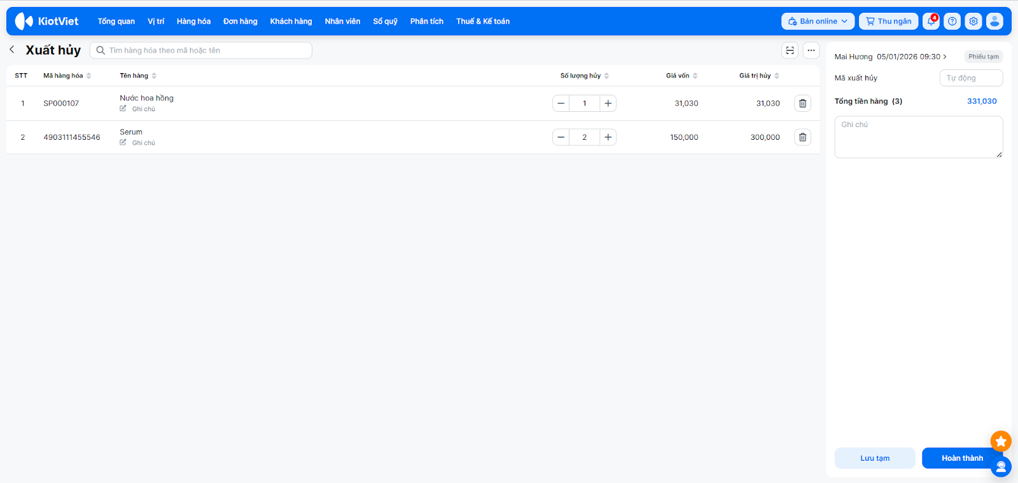The image size is (1018, 483).
Task: Increase quantity for Serum
Action: point(608,137)
